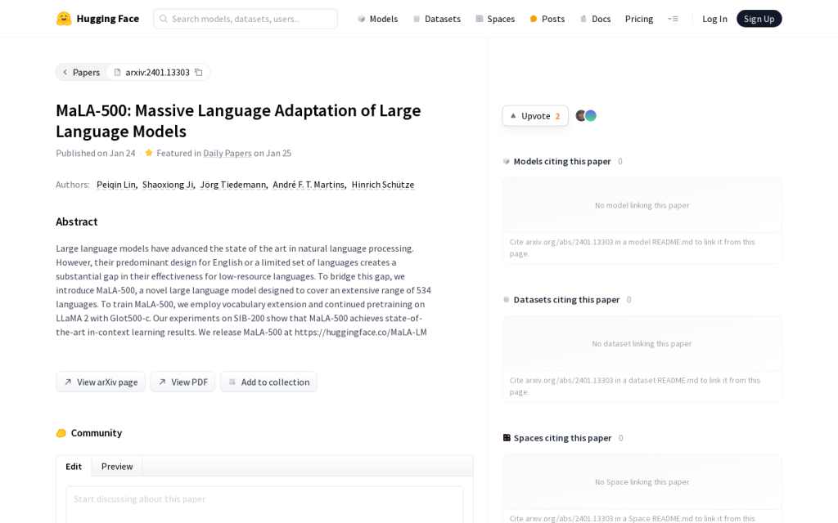The image size is (838, 523).
Task: Click the search magnifier icon
Action: coord(164,19)
